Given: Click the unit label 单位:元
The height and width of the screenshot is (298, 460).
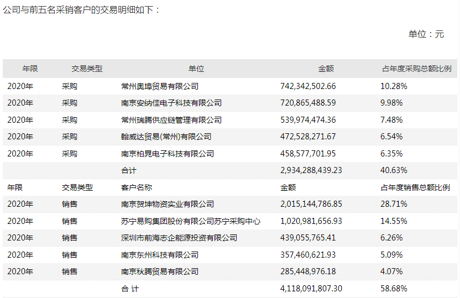Looking at the screenshot, I should (x=426, y=34).
